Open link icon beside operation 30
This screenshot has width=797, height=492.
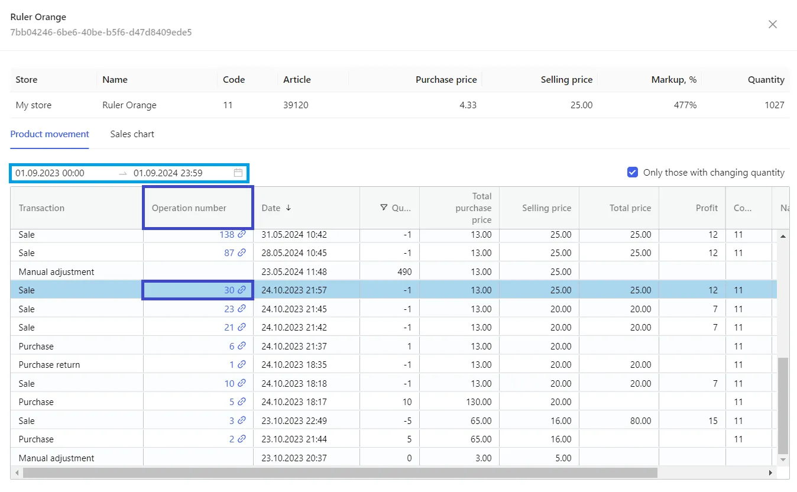point(242,290)
